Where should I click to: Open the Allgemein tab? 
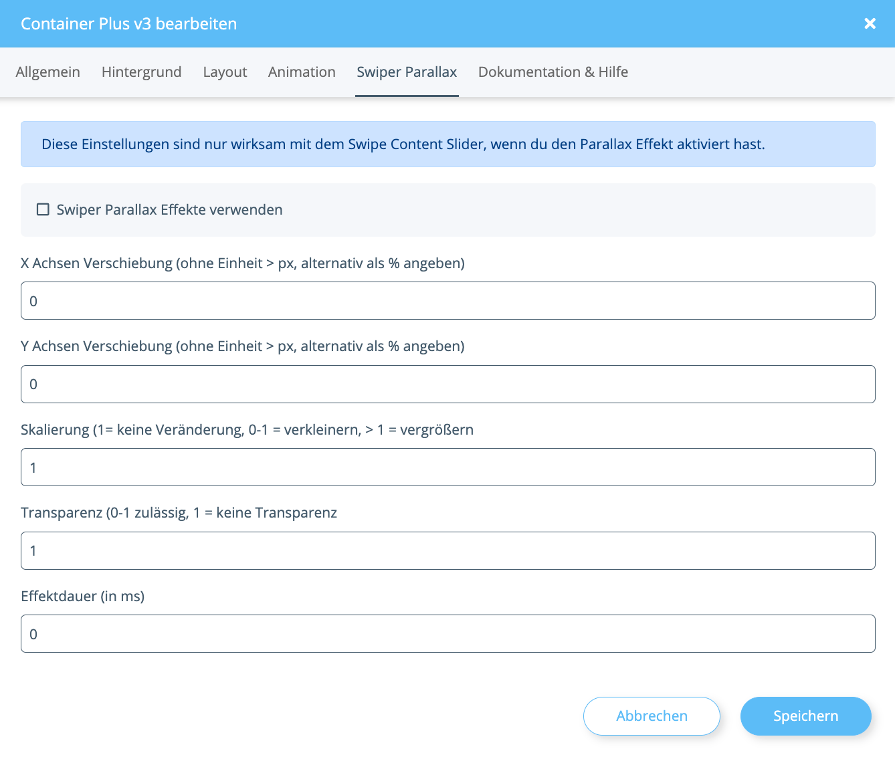coord(48,72)
